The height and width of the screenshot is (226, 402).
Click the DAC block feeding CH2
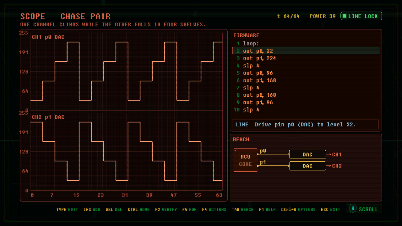[307, 166]
